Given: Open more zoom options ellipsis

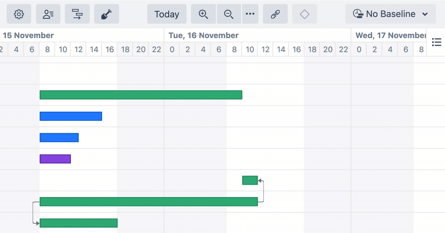Looking at the screenshot, I should [250, 14].
